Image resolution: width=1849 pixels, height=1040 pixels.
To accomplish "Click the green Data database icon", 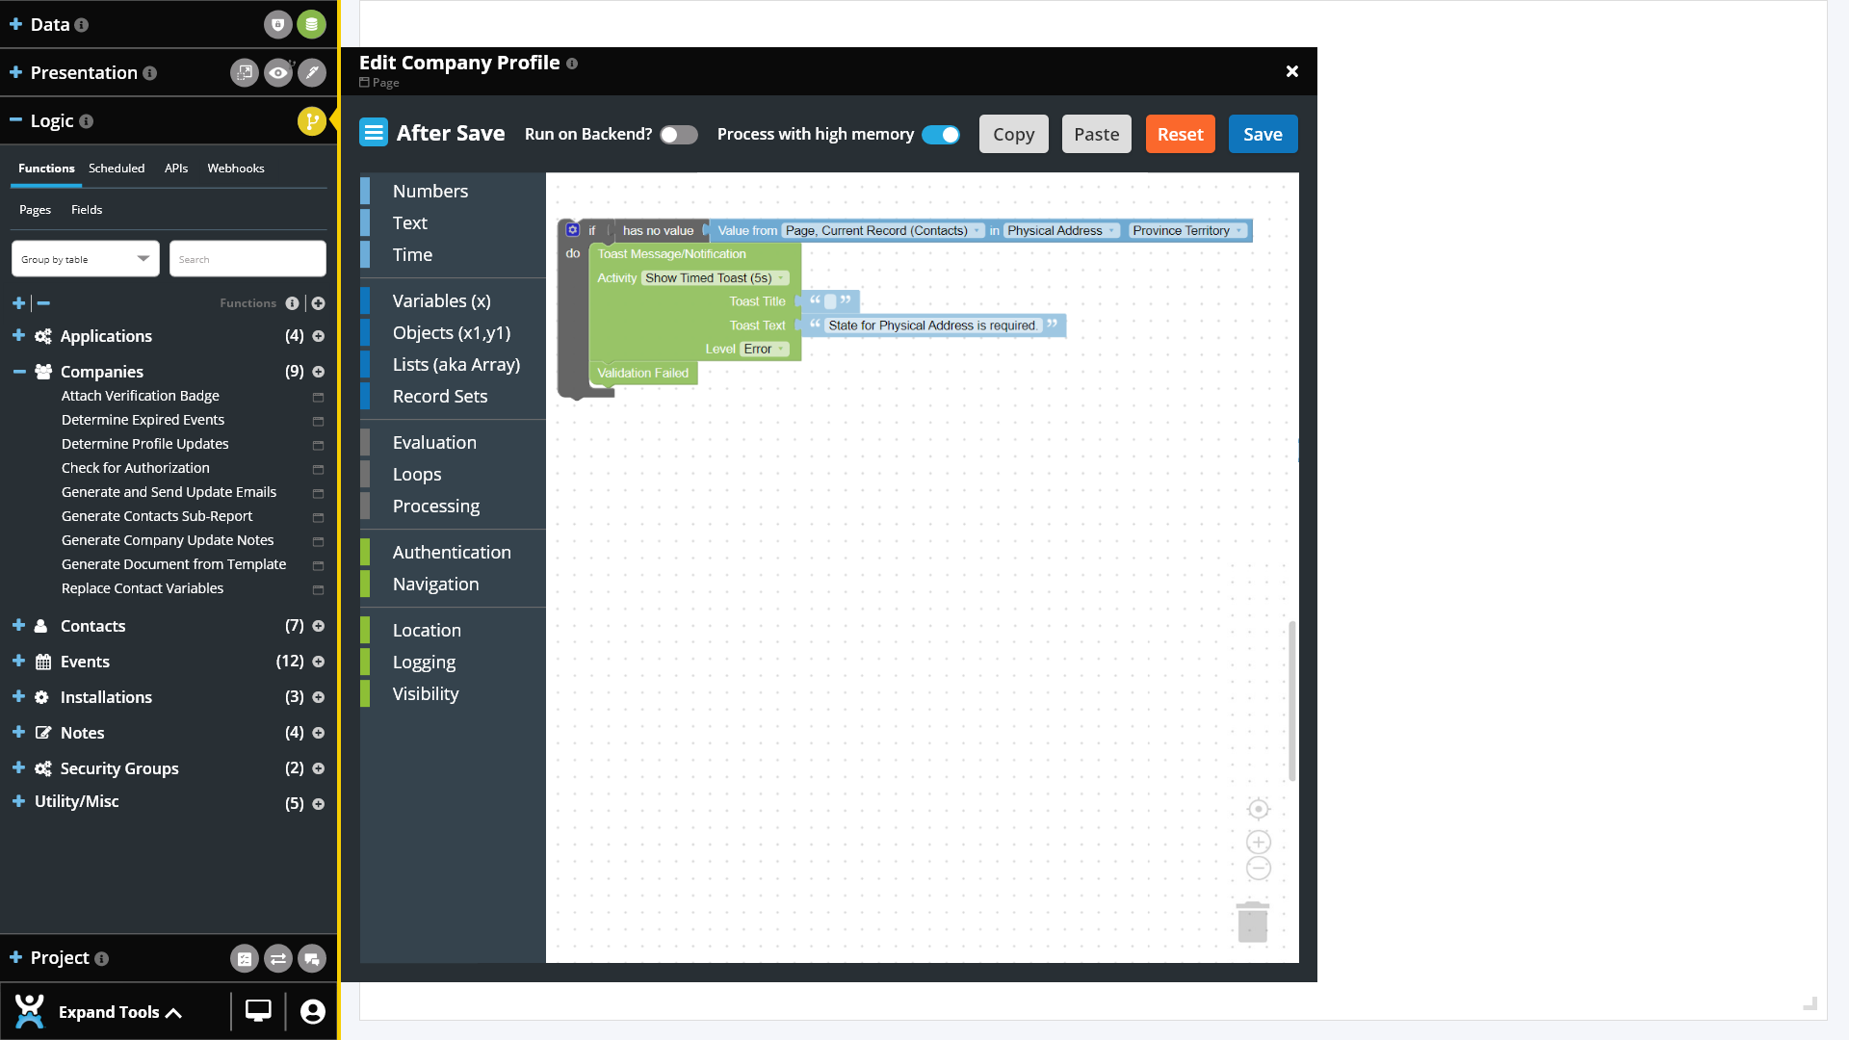I will [311, 24].
